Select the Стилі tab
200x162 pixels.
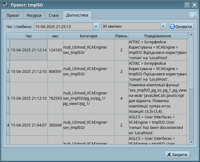[54, 16]
